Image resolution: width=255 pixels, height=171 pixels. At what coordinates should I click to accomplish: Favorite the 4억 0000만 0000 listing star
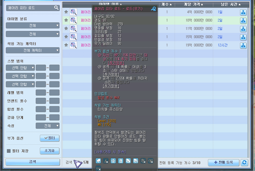click(x=66, y=12)
